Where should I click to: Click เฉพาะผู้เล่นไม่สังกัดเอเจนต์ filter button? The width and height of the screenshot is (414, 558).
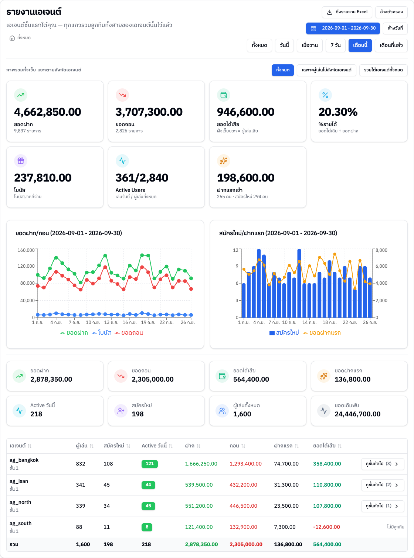click(327, 70)
